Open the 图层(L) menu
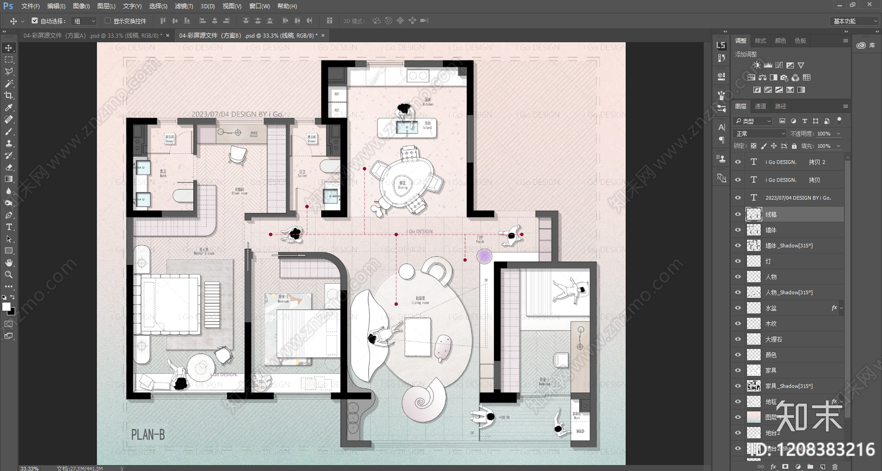 106,6
